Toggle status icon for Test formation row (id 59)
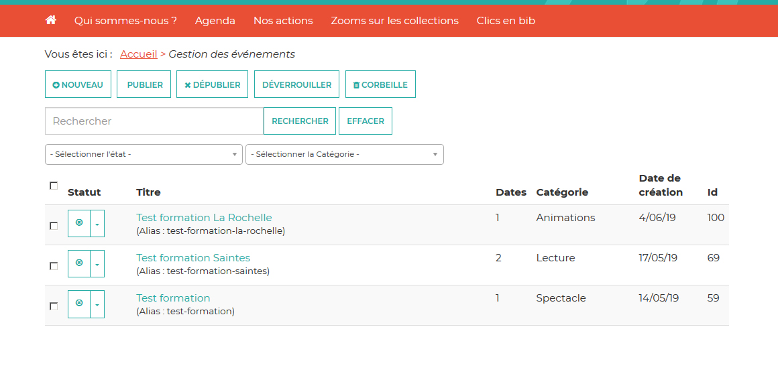778x390 pixels. (79, 304)
